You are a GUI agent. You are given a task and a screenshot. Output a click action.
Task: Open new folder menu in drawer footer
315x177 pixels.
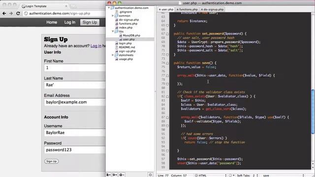115,175
